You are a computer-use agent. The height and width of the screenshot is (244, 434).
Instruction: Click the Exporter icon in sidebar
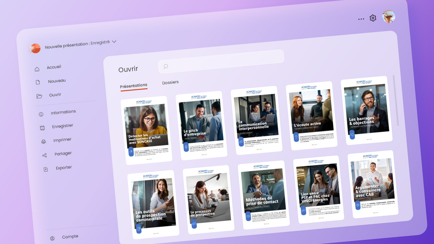(x=46, y=169)
